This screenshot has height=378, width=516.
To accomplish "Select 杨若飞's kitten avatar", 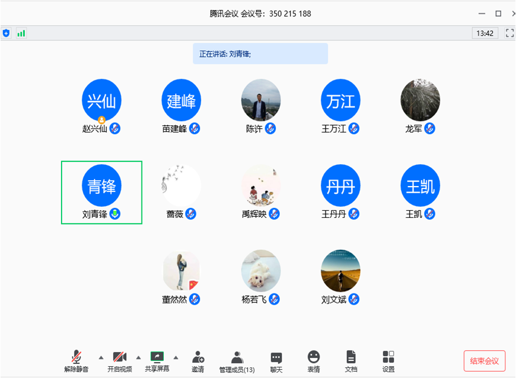I will [x=261, y=271].
